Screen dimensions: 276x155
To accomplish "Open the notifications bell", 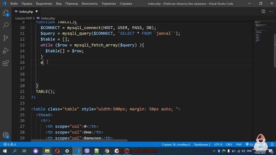I will [x=272, y=144].
